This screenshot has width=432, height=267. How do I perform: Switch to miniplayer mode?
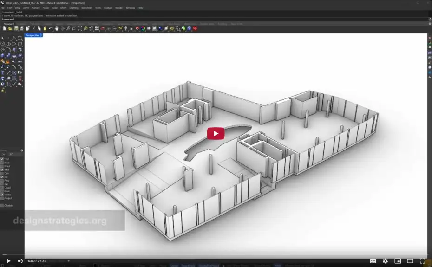(398, 260)
